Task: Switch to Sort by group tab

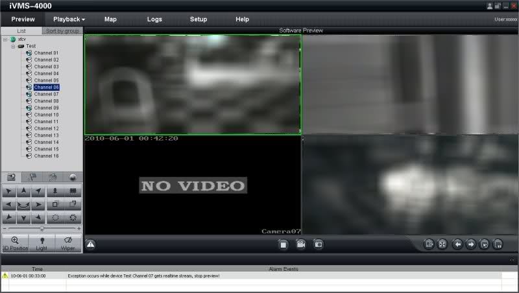Action: coord(62,30)
